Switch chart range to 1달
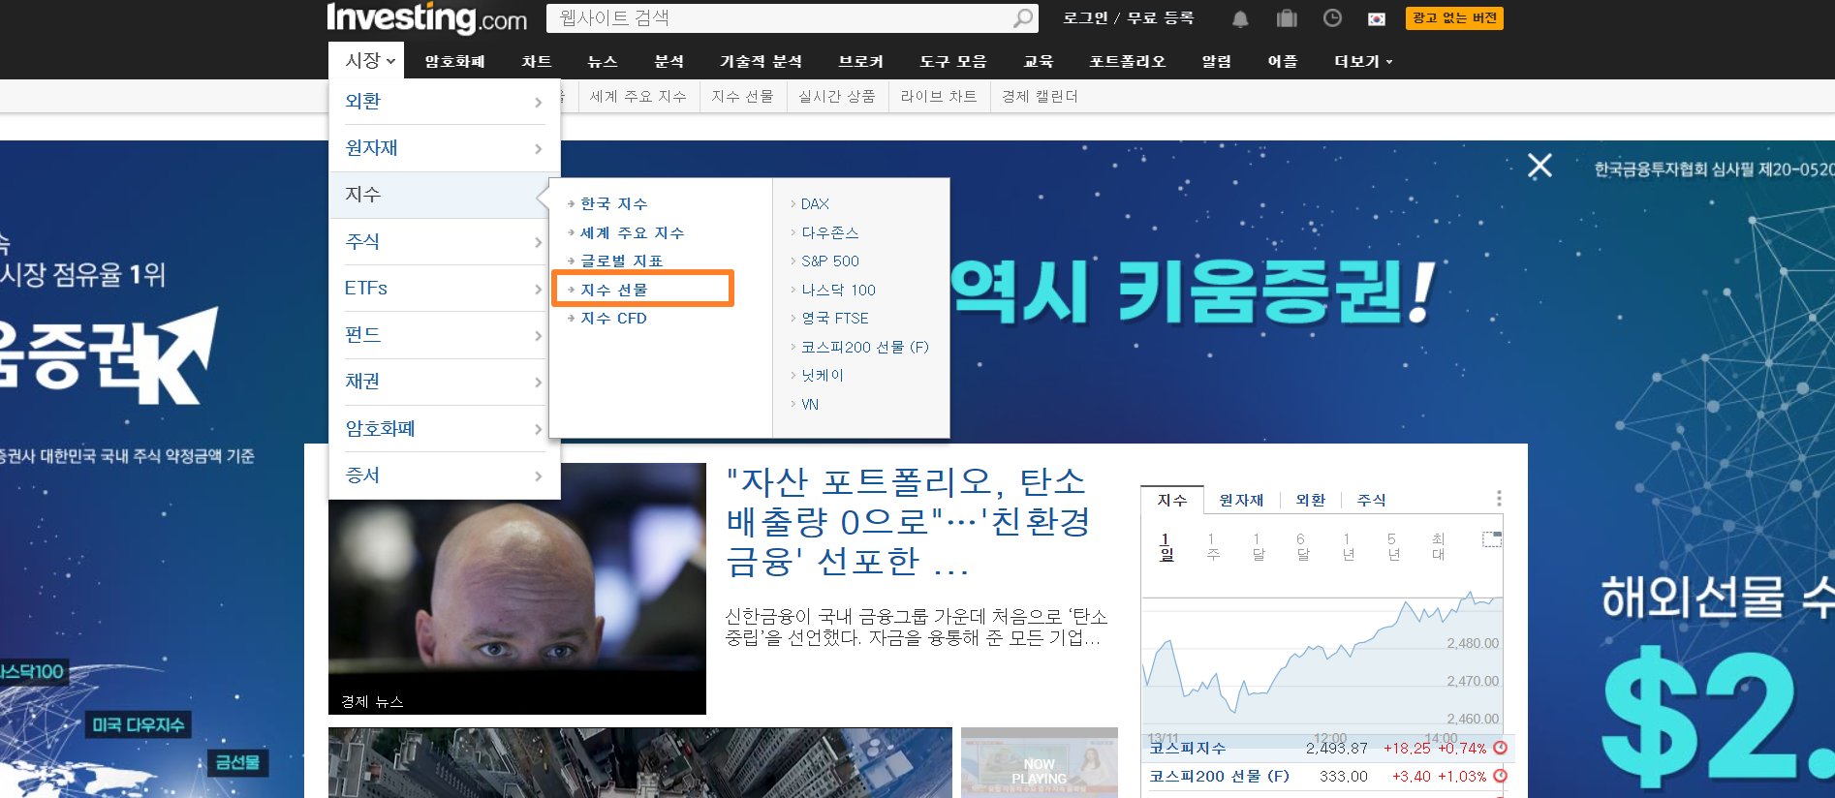This screenshot has height=798, width=1835. click(x=1258, y=546)
